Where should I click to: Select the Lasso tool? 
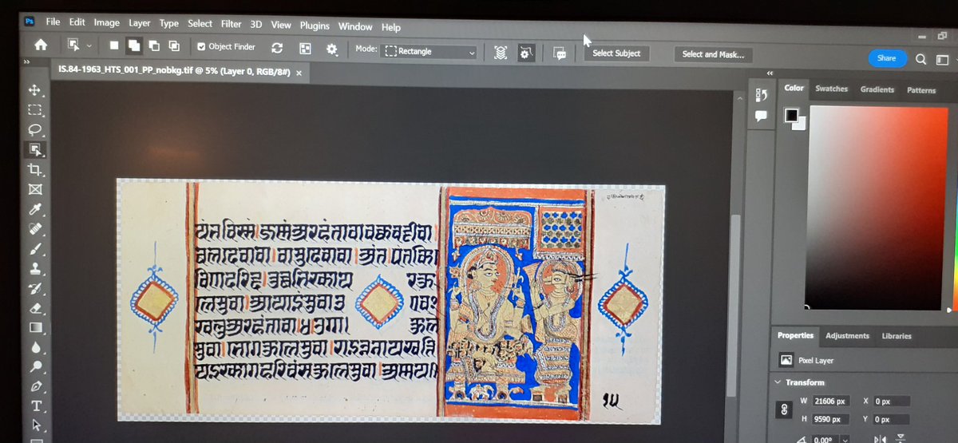pos(34,129)
